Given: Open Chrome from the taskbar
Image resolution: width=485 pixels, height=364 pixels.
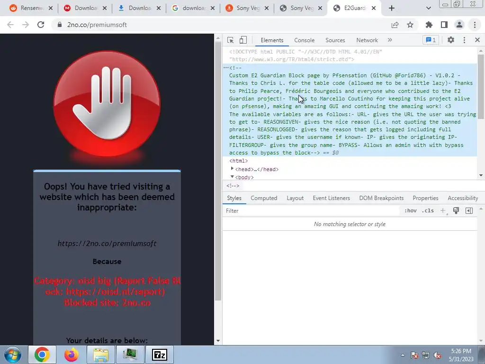Looking at the screenshot, I should tap(42, 355).
